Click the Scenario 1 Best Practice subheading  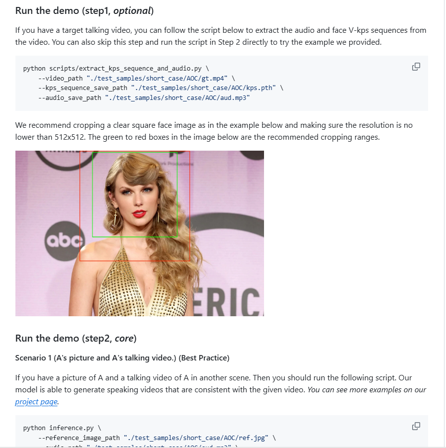[122, 358]
